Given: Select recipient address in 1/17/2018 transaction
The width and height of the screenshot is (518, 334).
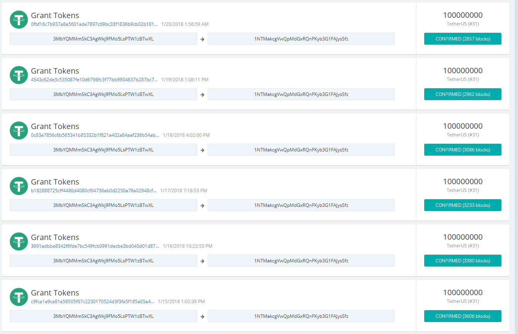Looking at the screenshot, I should tap(301, 205).
